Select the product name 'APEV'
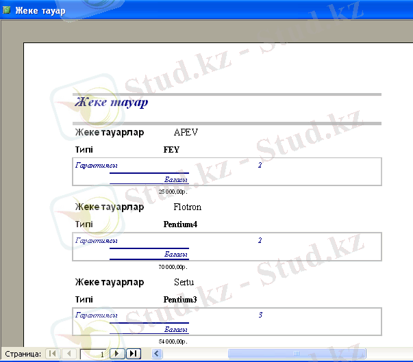Viewport: 413px width, 362px height. 186,132
